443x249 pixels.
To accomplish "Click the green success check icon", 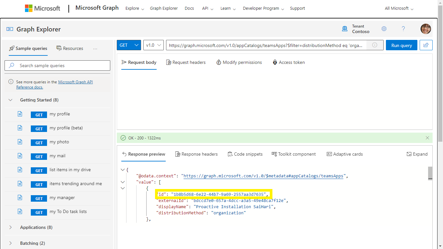I will [x=123, y=138].
